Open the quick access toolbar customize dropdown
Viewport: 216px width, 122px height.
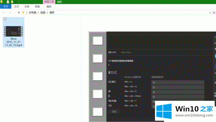point(16,2)
